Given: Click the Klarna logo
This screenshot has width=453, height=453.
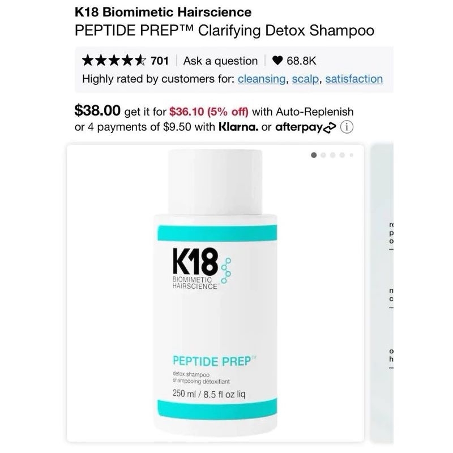Looking at the screenshot, I should [x=238, y=127].
